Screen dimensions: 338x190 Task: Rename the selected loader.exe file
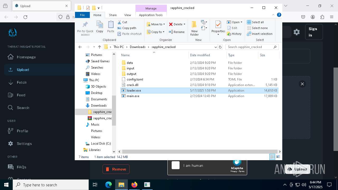[177, 32]
